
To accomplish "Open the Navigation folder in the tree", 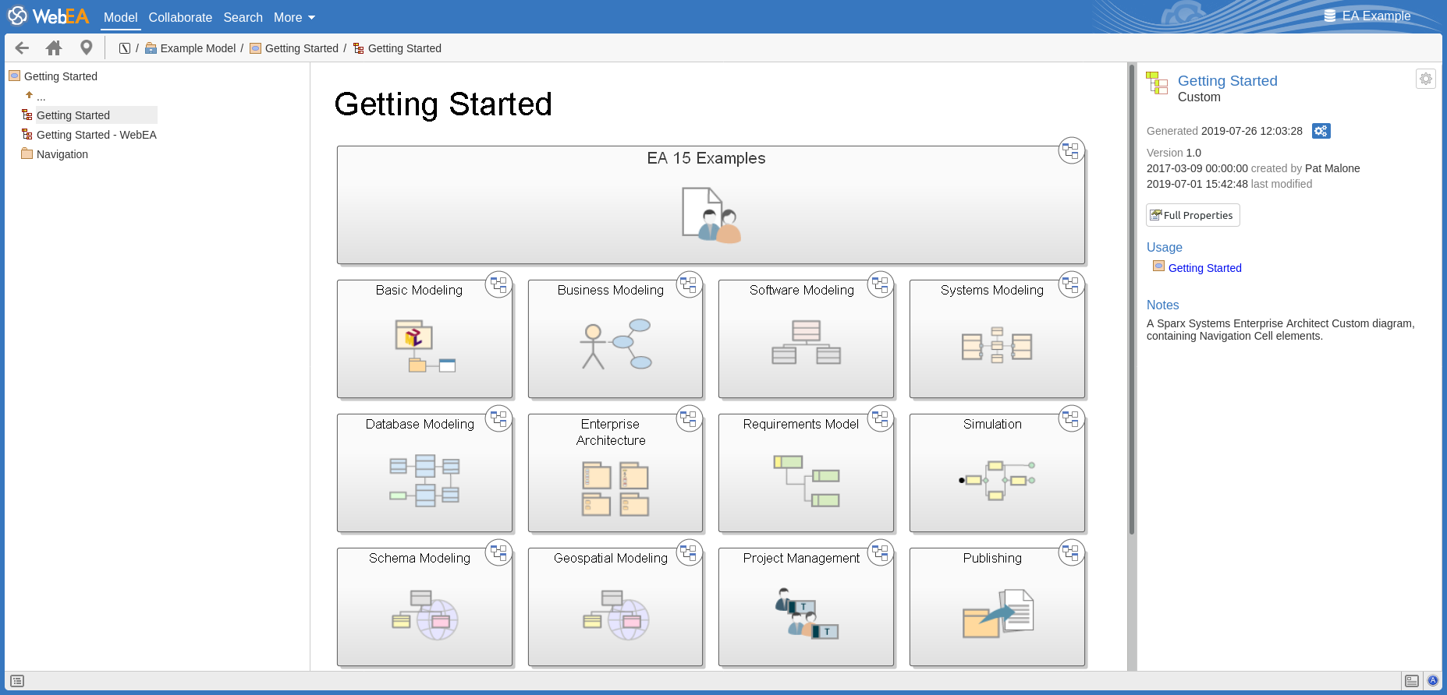I will [62, 154].
